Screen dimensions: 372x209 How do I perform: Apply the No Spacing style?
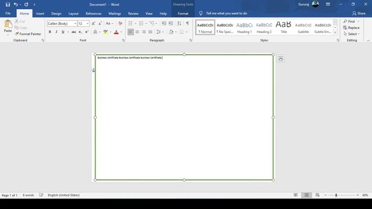[225, 27]
